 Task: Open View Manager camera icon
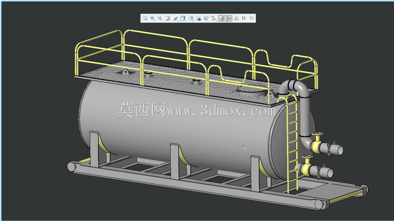tap(198, 18)
